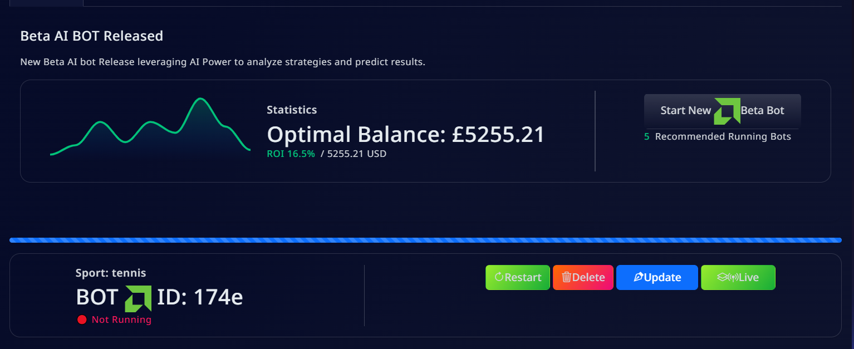Viewport: 854px width, 349px height.
Task: Click the Beta AI BOT Released heading
Action: 92,36
